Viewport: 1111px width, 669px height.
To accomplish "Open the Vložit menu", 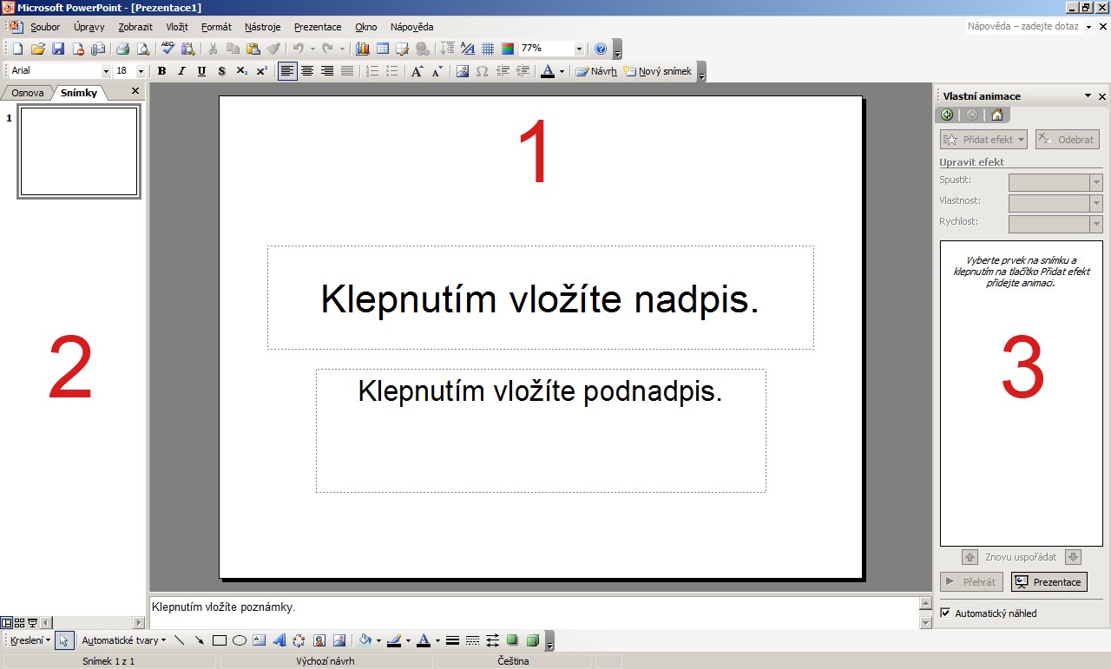I will coord(177,27).
